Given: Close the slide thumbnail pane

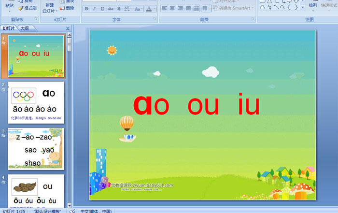Looking at the screenshot, I should pyautogui.click(x=68, y=28).
